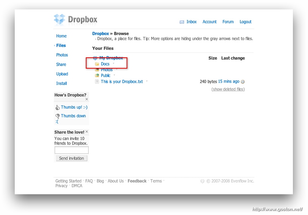Sort by the Last change column header

tap(233, 58)
